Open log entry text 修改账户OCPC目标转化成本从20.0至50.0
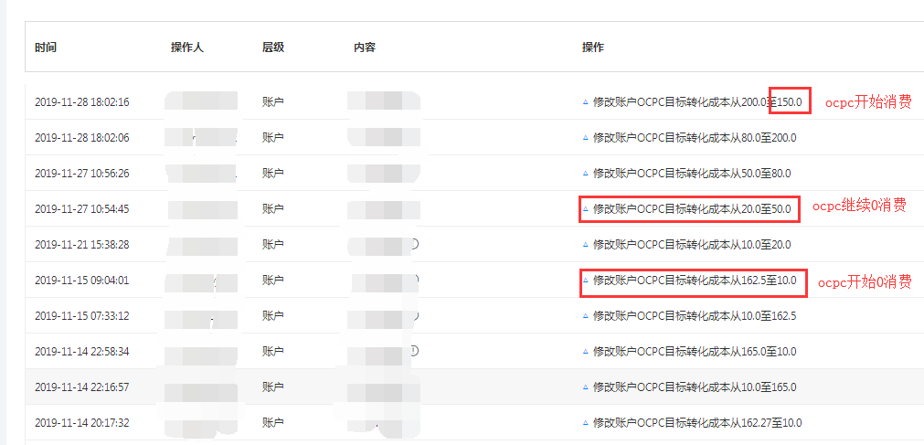Image resolution: width=924 pixels, height=445 pixels. 692,208
